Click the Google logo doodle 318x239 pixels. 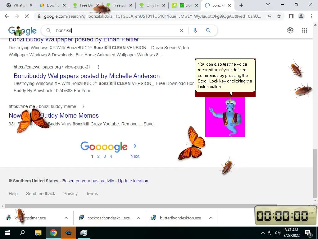[x=22, y=31]
